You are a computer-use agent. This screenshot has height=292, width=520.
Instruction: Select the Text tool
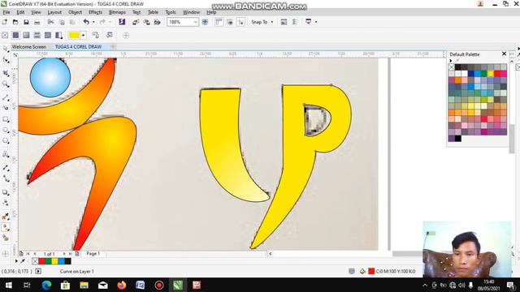6,154
